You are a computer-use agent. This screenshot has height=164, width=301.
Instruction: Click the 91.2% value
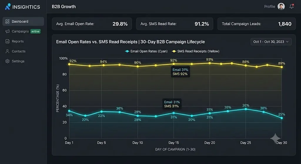pos(202,24)
